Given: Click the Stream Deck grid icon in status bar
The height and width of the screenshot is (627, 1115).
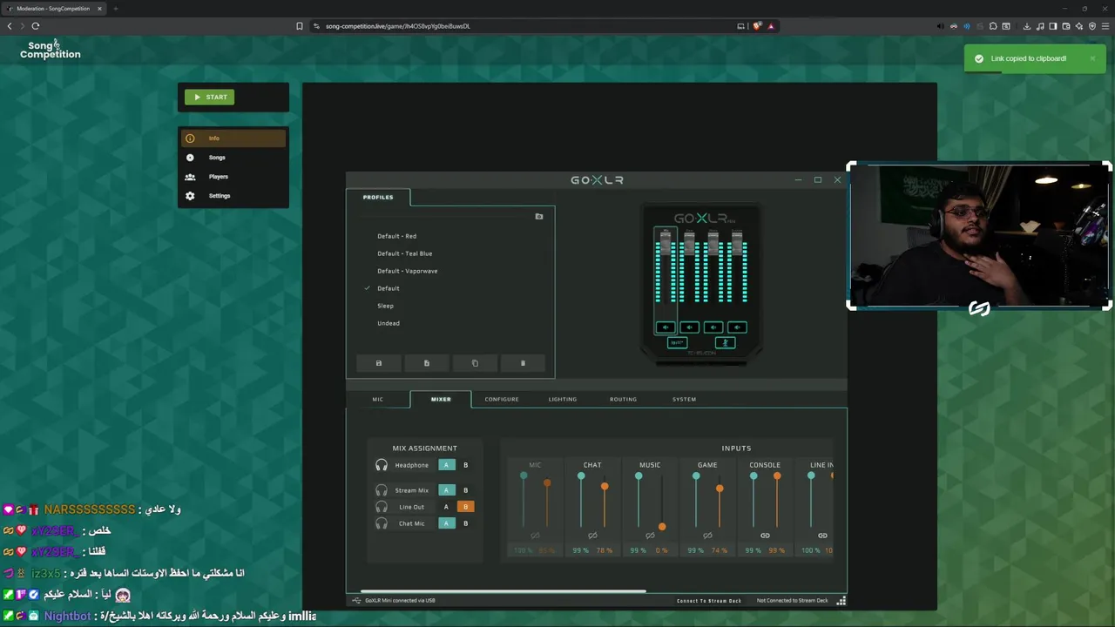Looking at the screenshot, I should 841,600.
